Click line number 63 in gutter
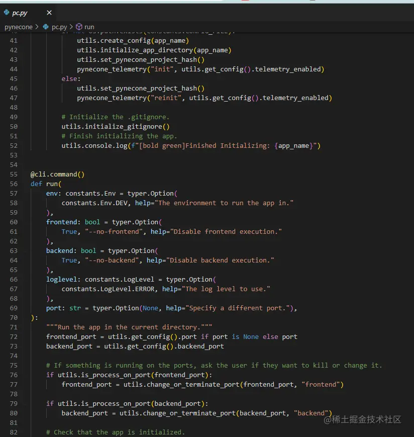414x437 pixels. coord(14,251)
